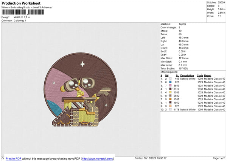Click the 'Description' column header
The width and height of the screenshot is (227, 161).
click(187, 76)
